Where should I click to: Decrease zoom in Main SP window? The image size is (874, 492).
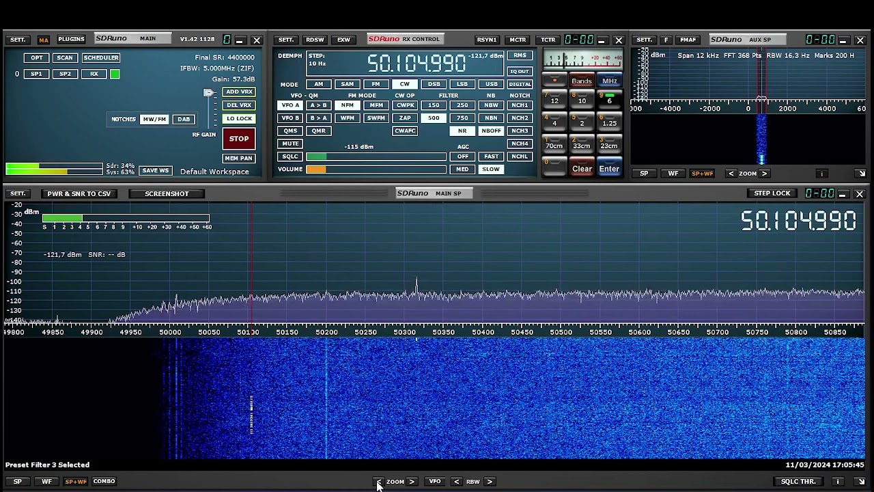[379, 482]
